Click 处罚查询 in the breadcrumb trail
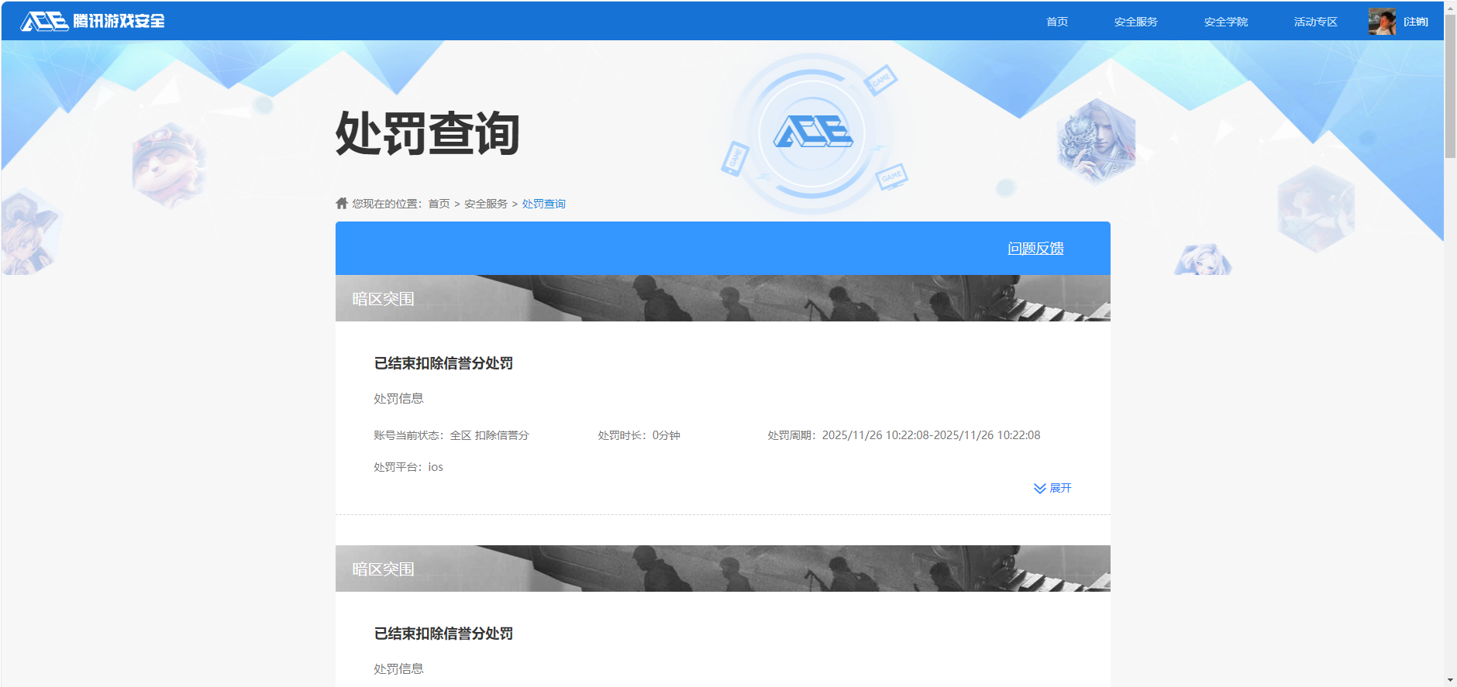 pyautogui.click(x=543, y=204)
